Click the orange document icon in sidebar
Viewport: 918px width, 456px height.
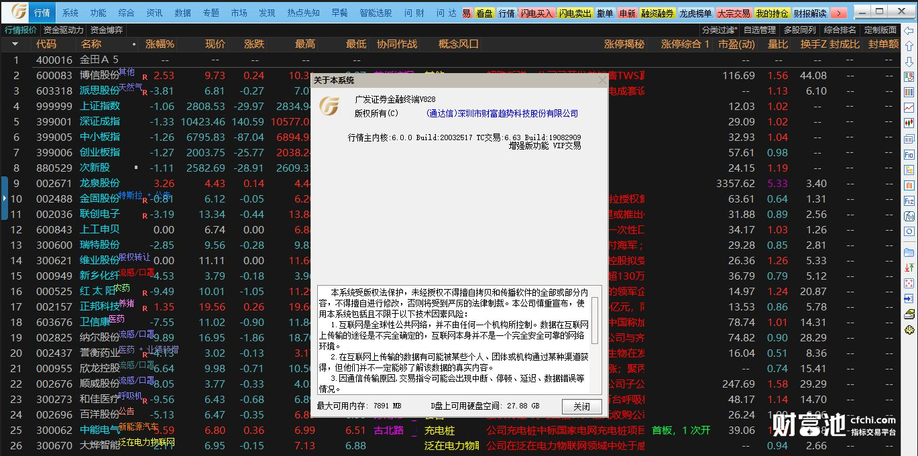click(x=909, y=185)
